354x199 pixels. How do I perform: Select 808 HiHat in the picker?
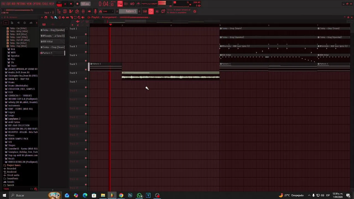[53, 41]
